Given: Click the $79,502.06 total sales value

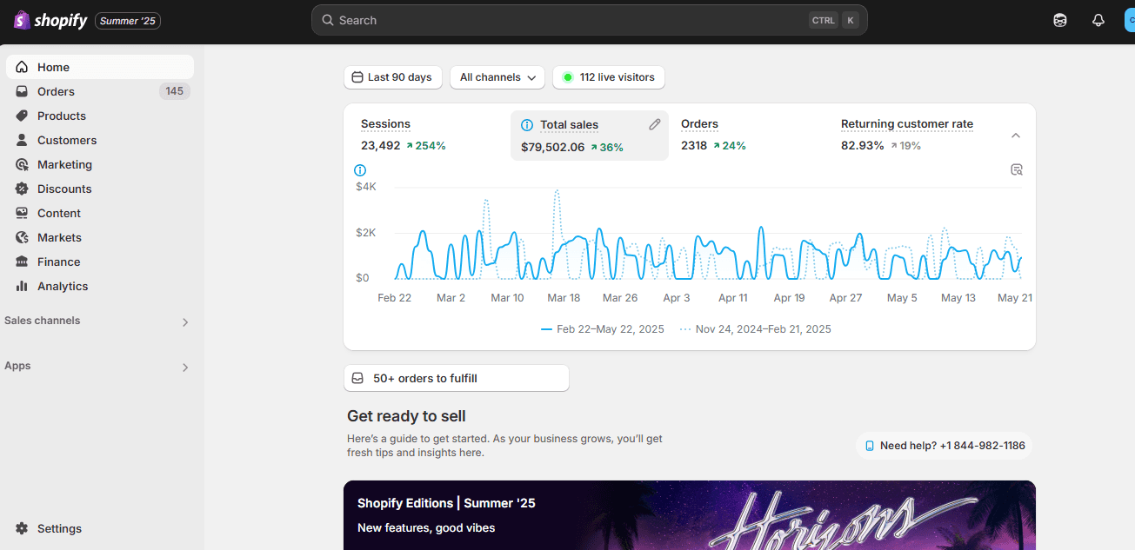Looking at the screenshot, I should [553, 148].
